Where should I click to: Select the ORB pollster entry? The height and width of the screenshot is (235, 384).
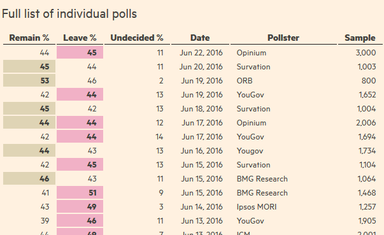point(245,80)
